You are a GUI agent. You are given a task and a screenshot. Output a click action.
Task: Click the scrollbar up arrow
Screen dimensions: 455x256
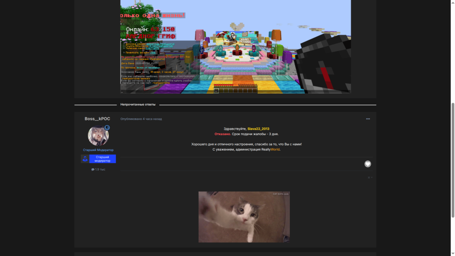pos(453,2)
